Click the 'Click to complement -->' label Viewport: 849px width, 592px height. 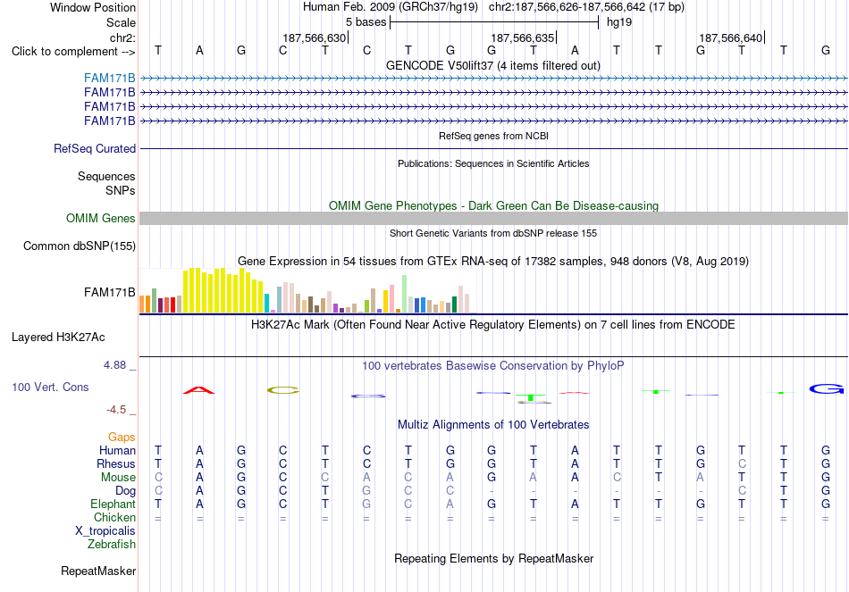(x=73, y=52)
